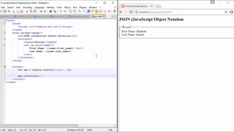Open the ? help menu

pos(100,7)
